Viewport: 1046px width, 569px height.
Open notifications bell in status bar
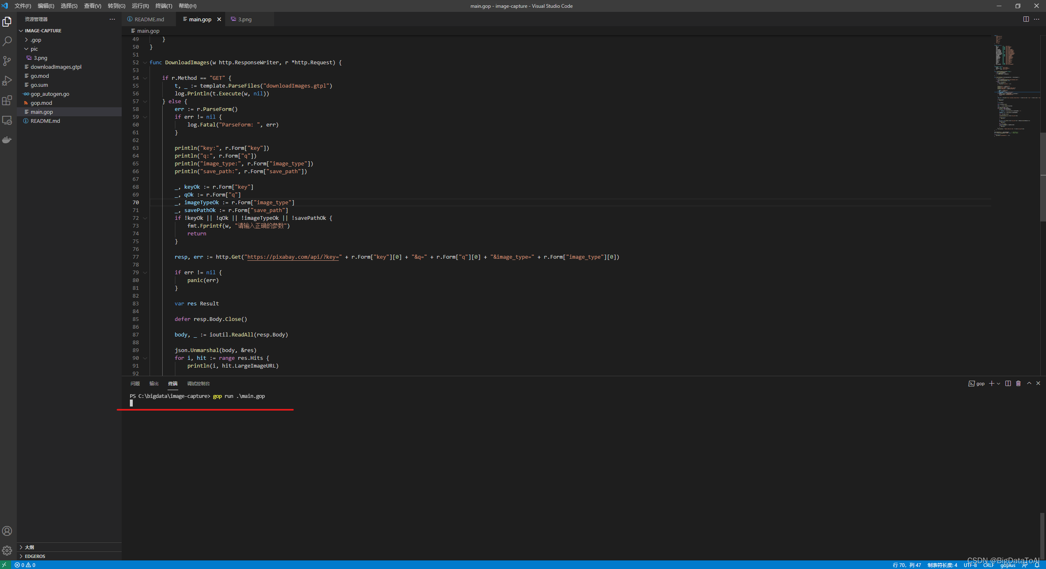tap(1037, 565)
